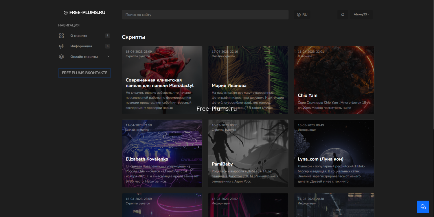The width and height of the screenshot is (434, 217).
Task: Open the Мария Иванова article
Action: [229, 86]
